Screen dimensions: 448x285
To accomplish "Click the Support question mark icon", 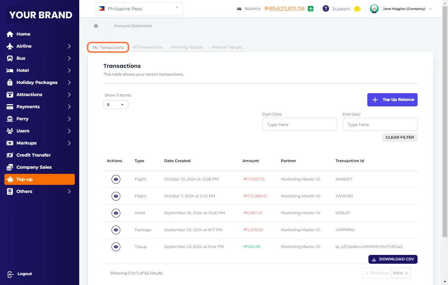I will coord(325,9).
